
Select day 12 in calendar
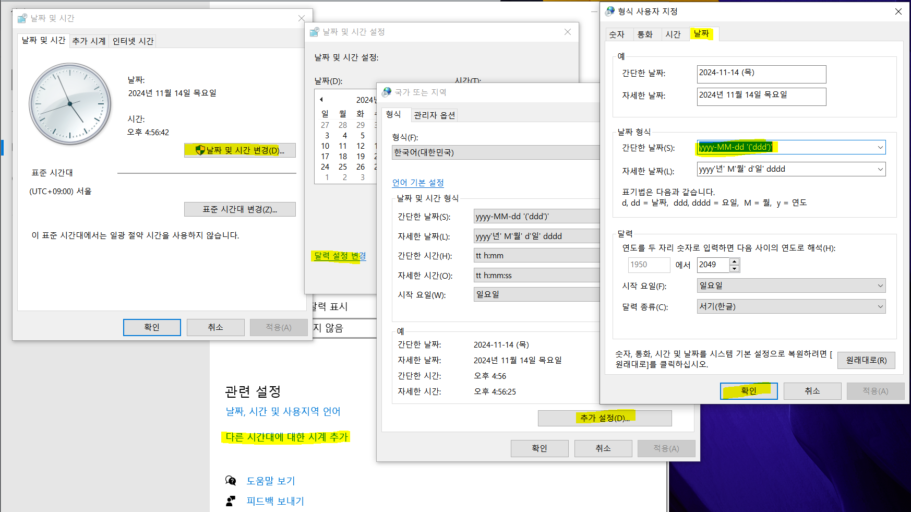tap(361, 146)
